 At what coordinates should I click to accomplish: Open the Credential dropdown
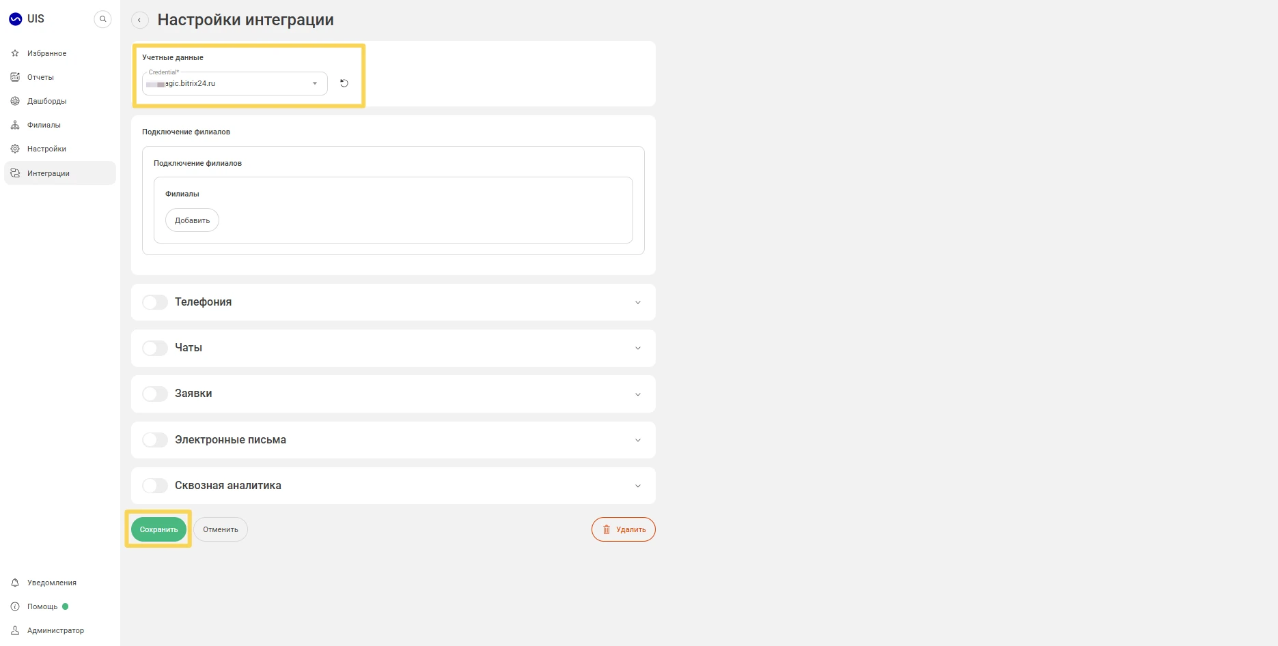(x=235, y=83)
